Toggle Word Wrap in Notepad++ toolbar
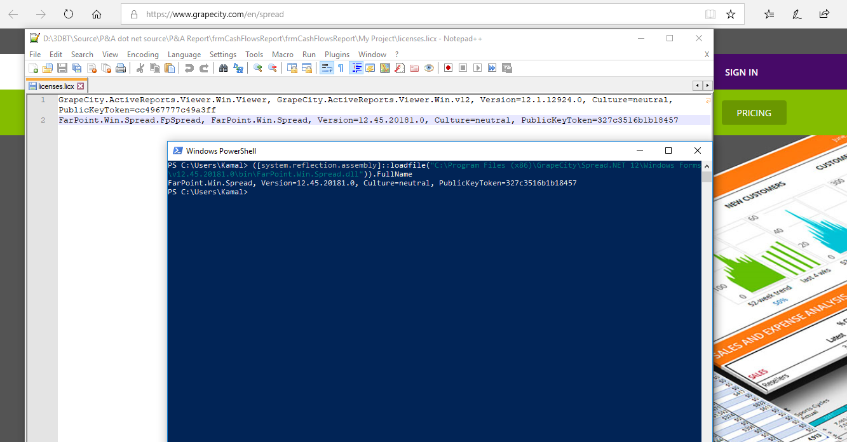 (327, 68)
